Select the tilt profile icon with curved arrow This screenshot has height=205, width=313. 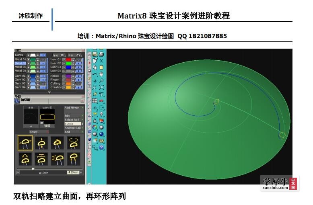click(x=25, y=159)
